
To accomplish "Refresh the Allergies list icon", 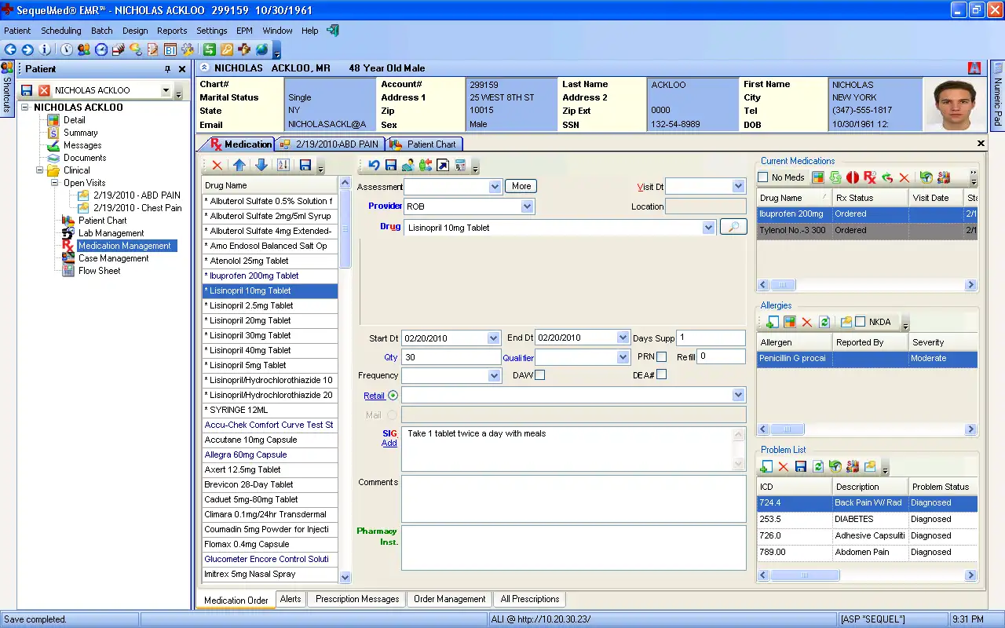I will click(824, 322).
